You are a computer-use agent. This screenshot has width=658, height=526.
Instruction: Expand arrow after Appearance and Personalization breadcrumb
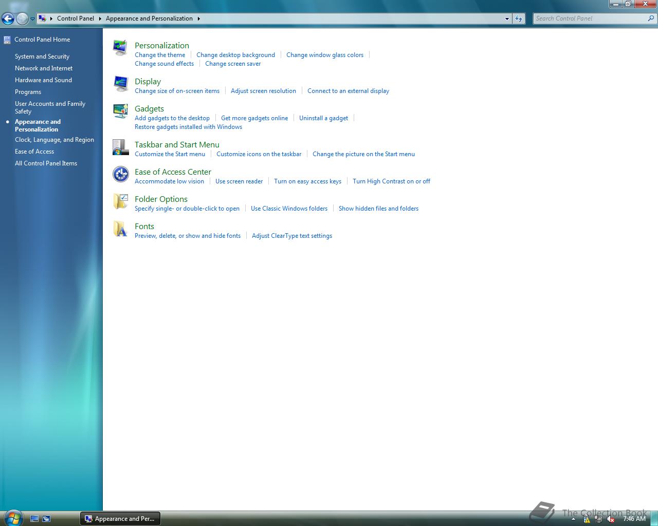[198, 18]
